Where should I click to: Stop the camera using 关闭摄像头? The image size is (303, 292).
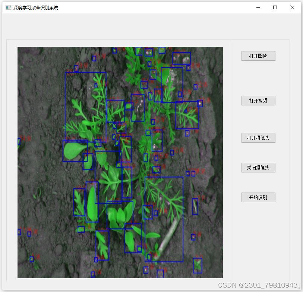[258, 168]
